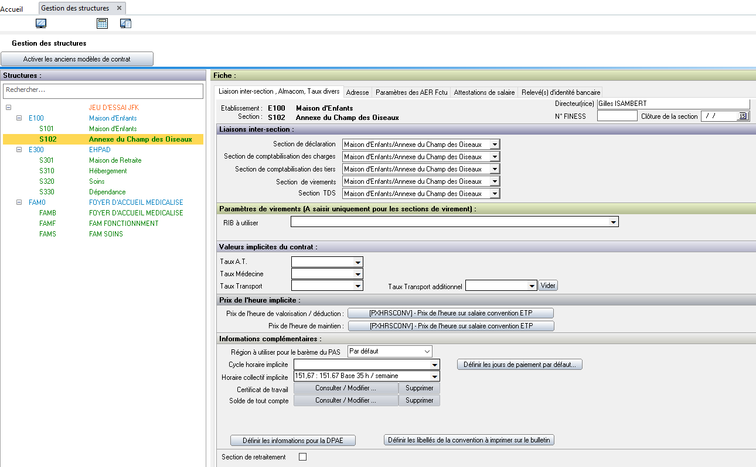
Task: Switch to Paramètres des AER Fctu tab
Action: (411, 92)
